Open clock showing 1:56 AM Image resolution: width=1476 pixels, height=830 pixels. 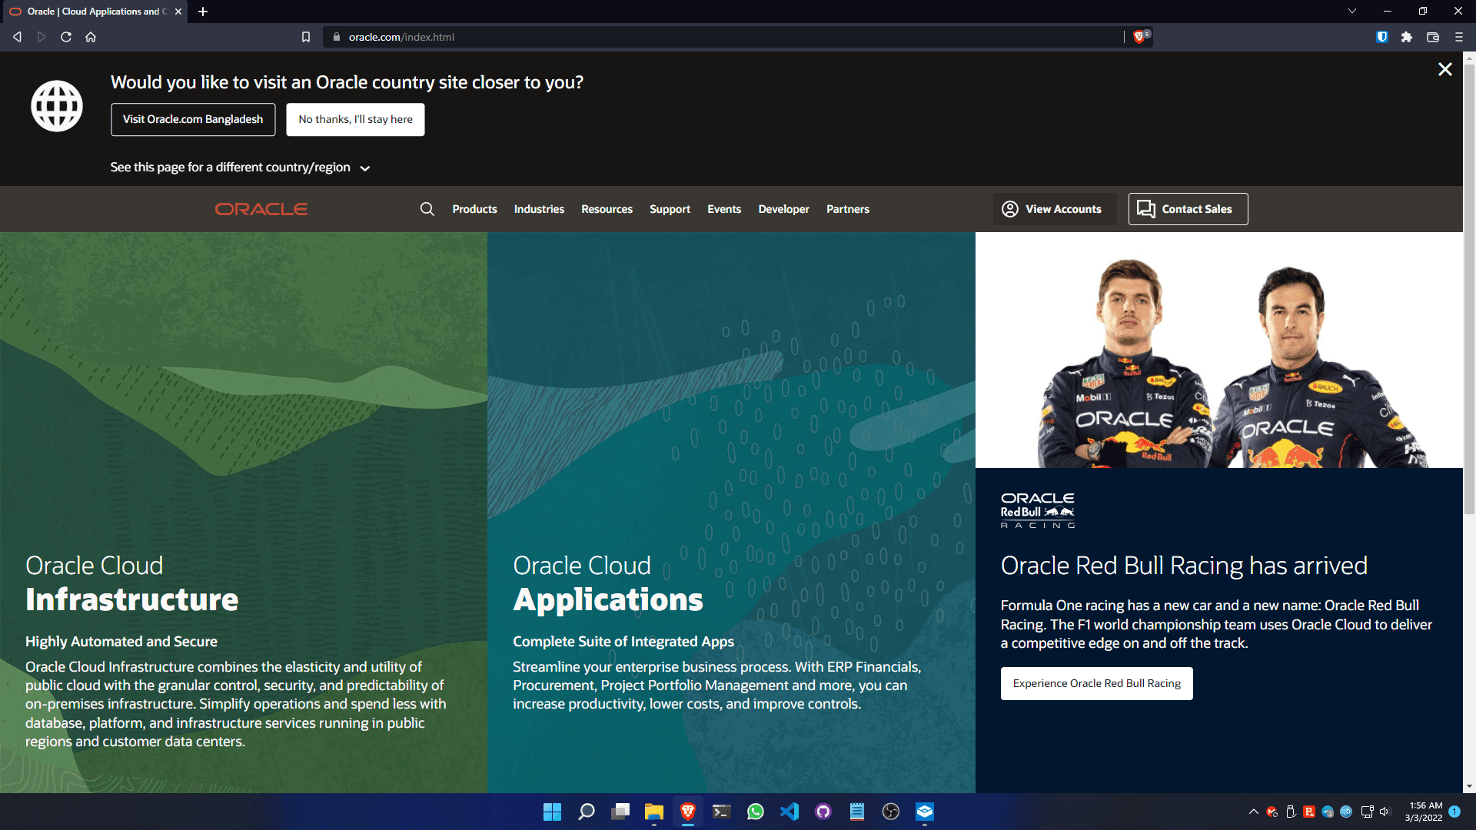(x=1424, y=812)
